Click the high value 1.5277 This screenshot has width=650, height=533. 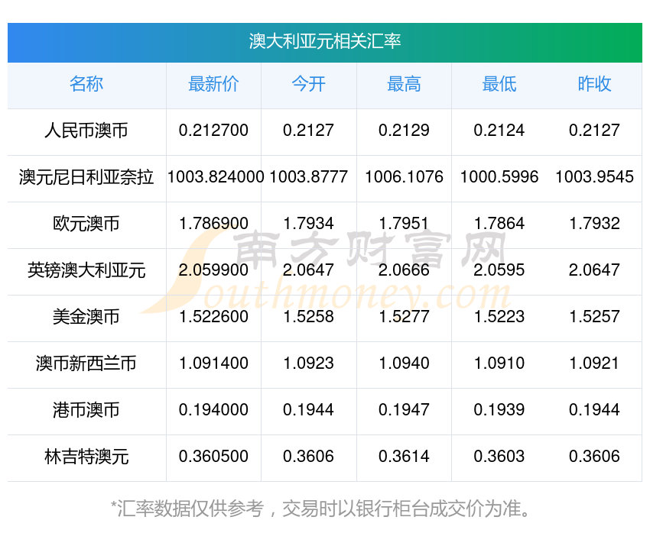404,317
